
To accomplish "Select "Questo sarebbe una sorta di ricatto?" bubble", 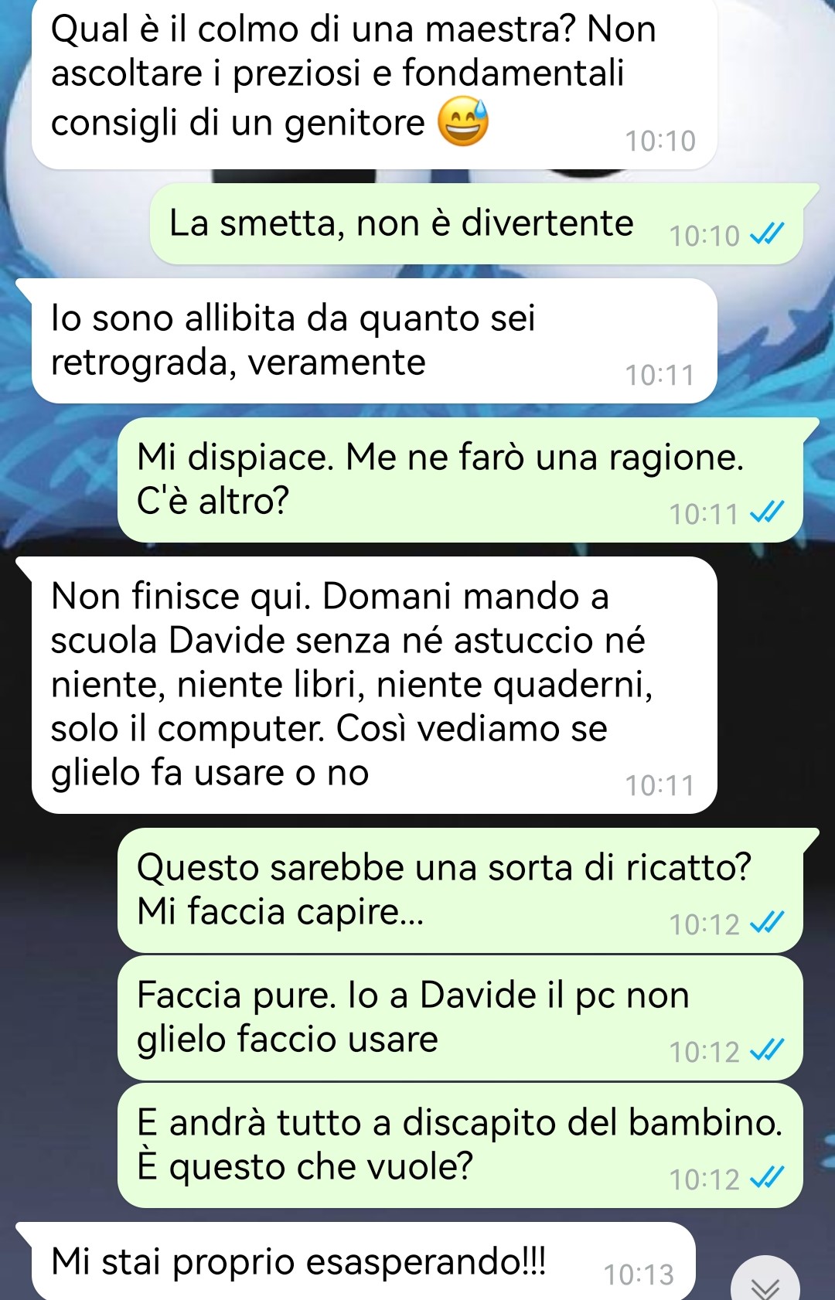I will [462, 890].
